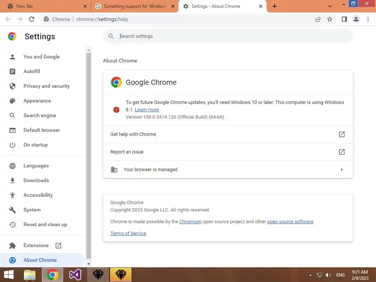Open Get help with Chrome
The height and width of the screenshot is (282, 376).
[228, 134]
